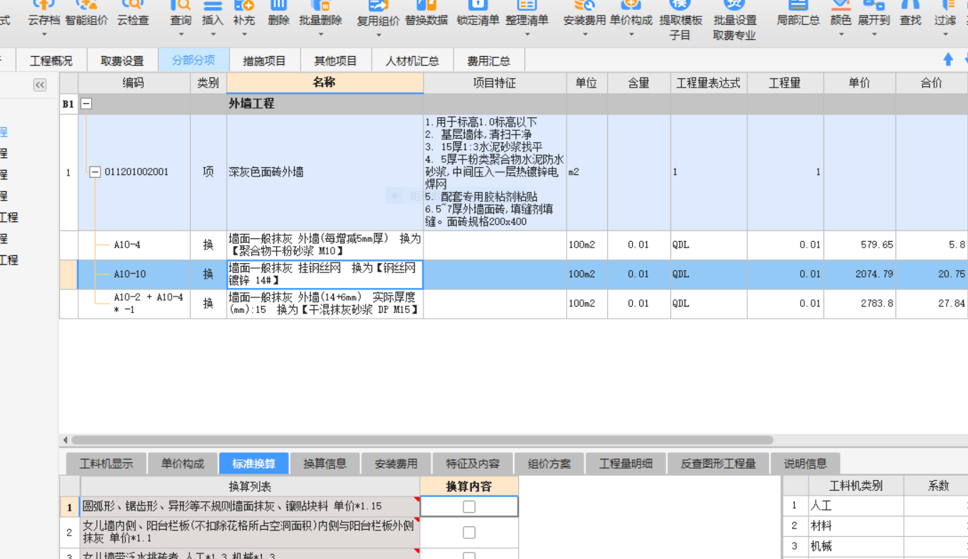The height and width of the screenshot is (559, 968).
Task: Click the 名称 column header
Action: tap(325, 82)
